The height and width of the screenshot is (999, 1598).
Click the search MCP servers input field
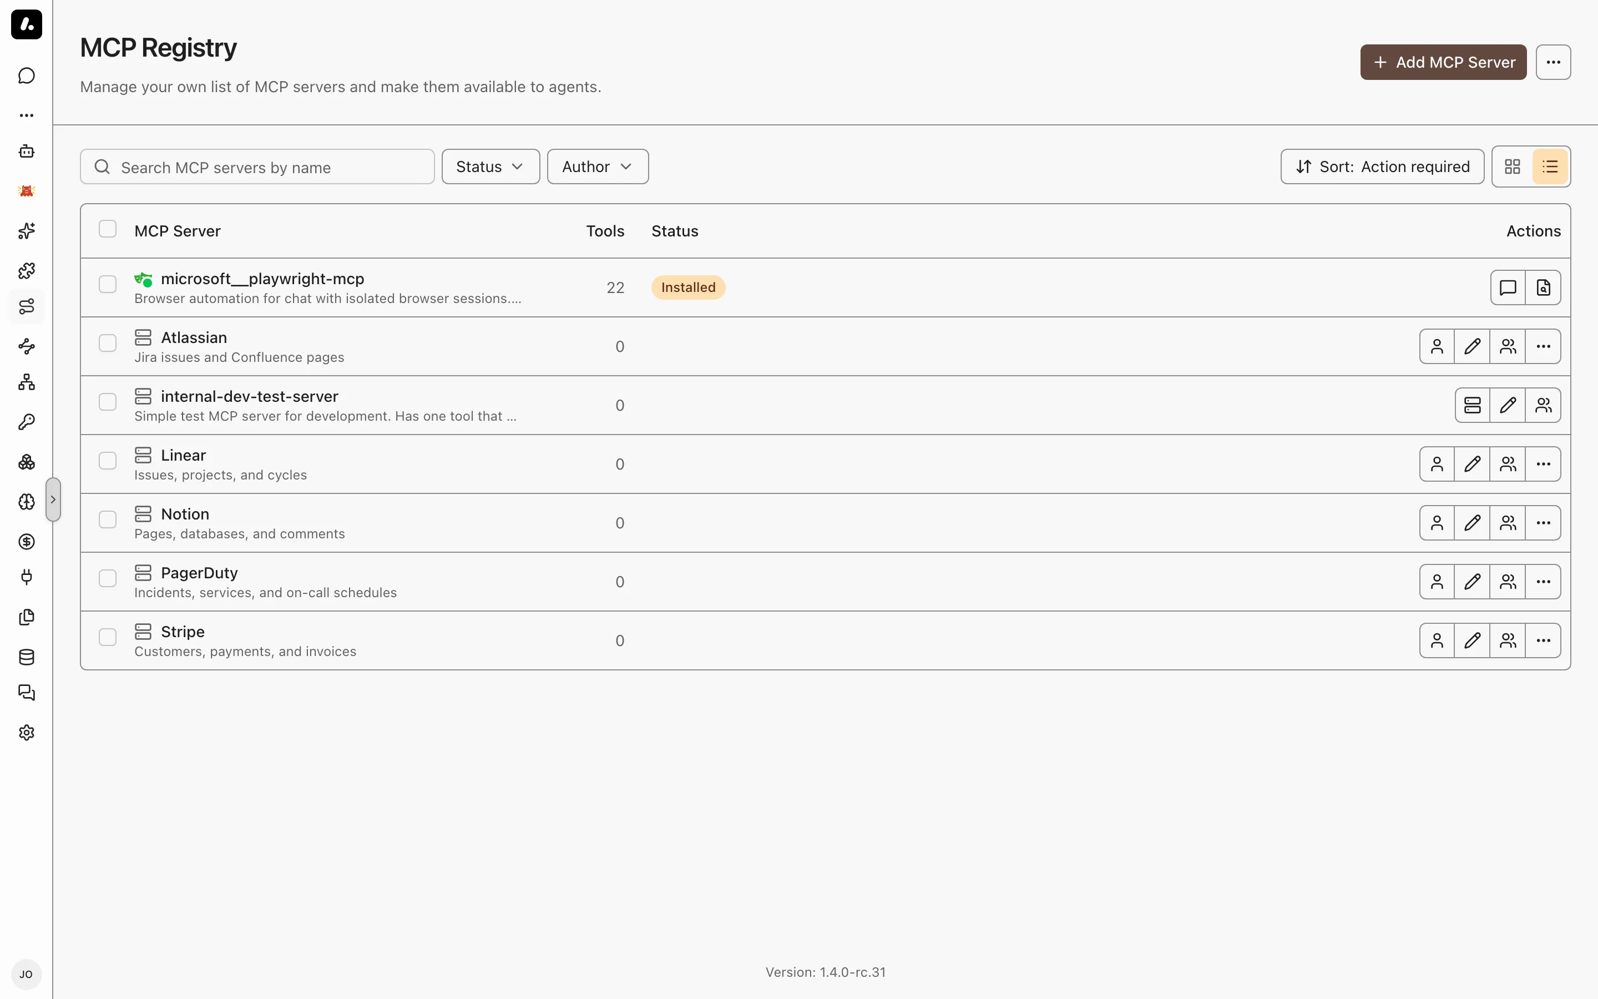click(x=257, y=167)
